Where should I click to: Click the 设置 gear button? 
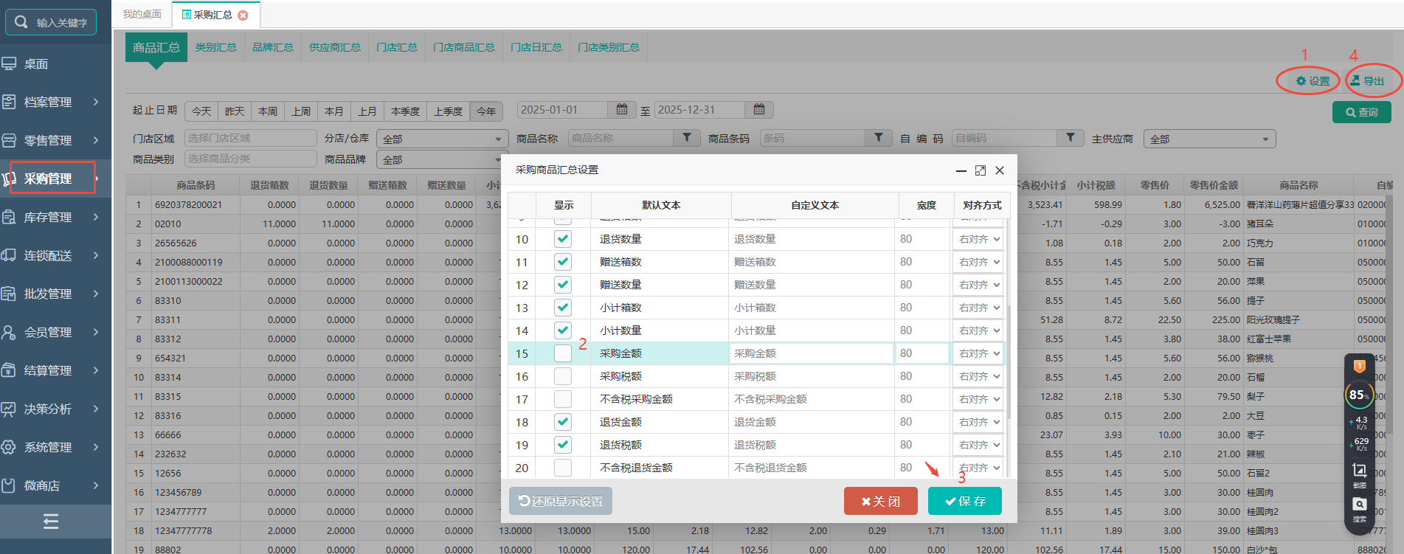click(1313, 81)
